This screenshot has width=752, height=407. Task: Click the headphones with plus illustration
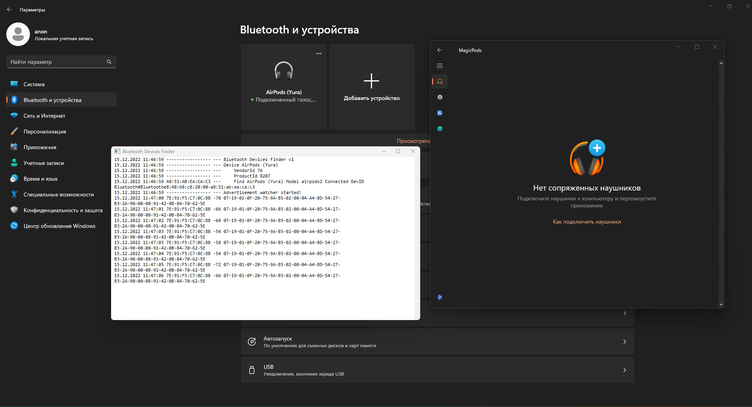tap(586, 157)
